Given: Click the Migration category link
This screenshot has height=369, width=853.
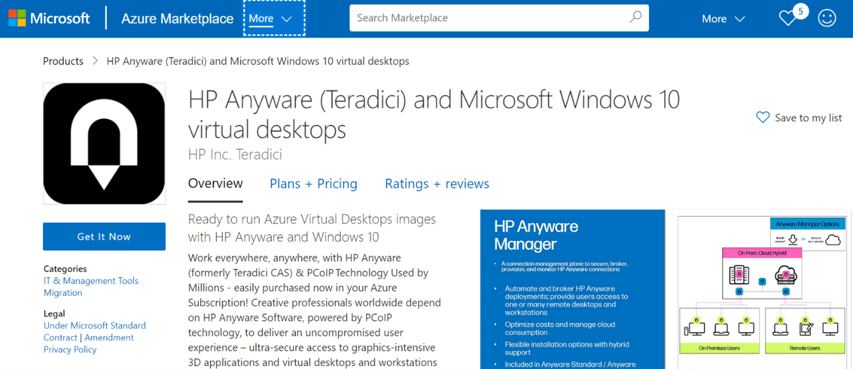Looking at the screenshot, I should tap(63, 293).
